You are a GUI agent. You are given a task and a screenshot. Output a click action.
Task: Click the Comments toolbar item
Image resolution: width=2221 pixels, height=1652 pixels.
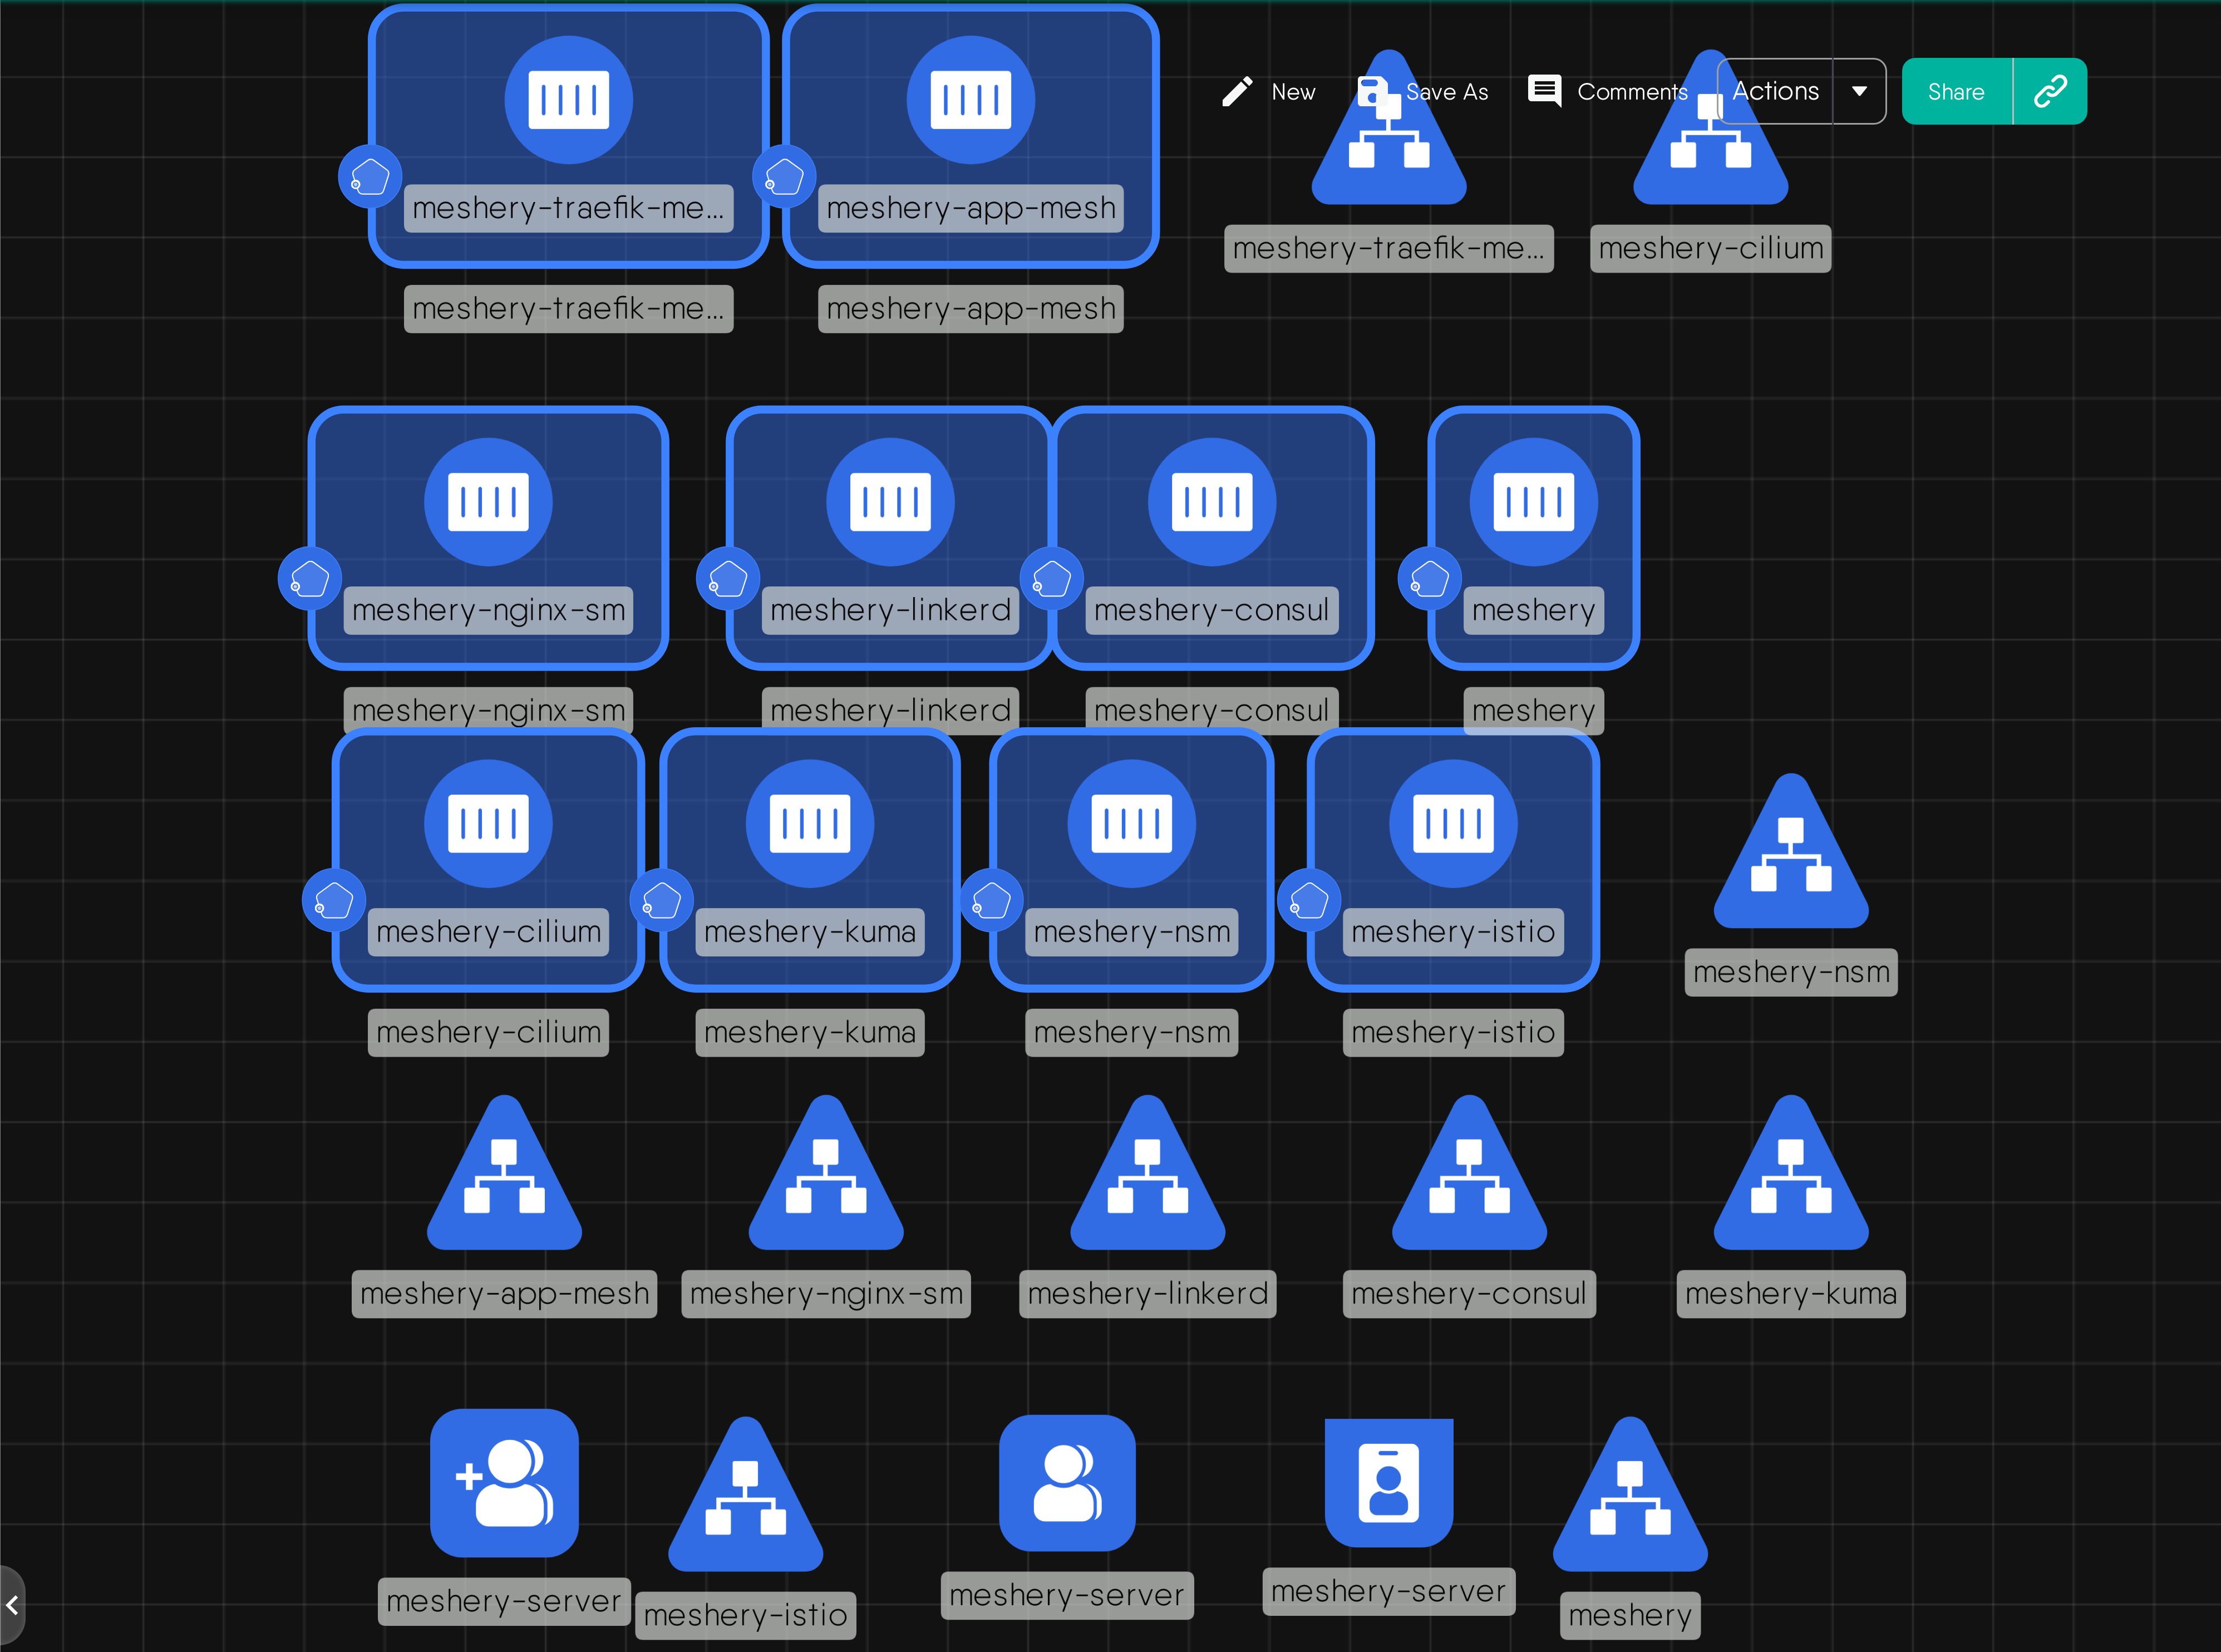click(1631, 92)
